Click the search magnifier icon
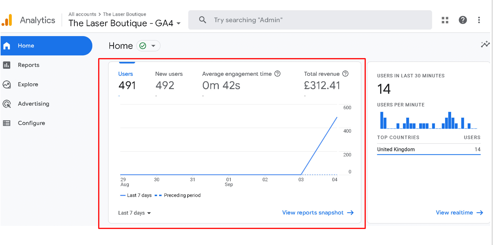This screenshot has height=245, width=493. click(x=203, y=20)
